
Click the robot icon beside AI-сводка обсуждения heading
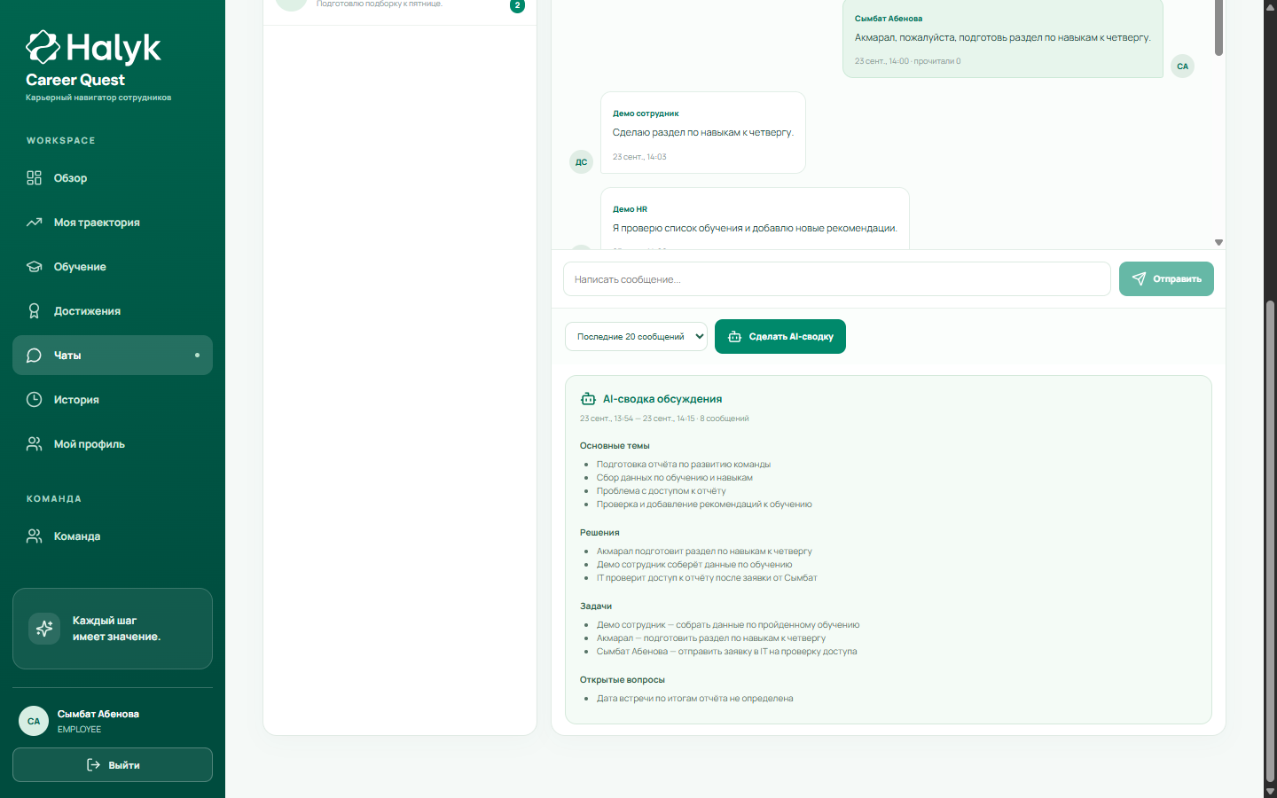tap(588, 399)
